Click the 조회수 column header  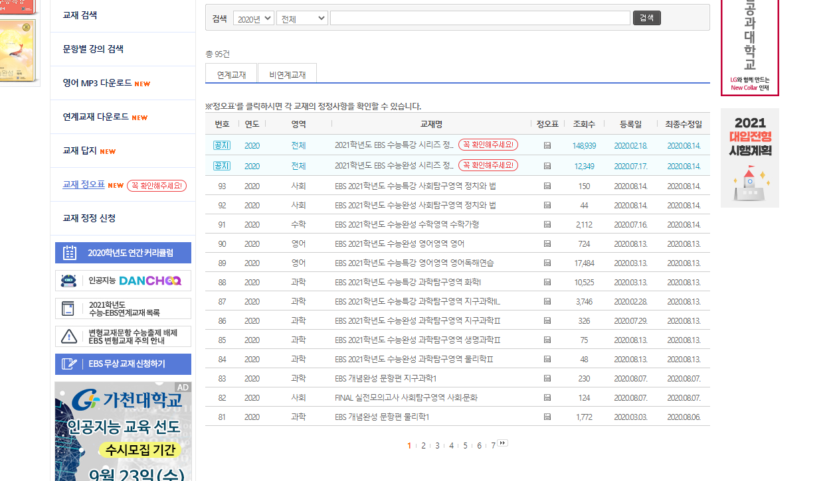click(x=584, y=124)
